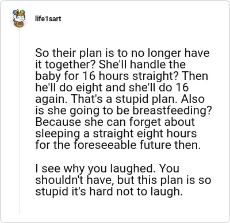The width and height of the screenshot is (230, 223).
Task: Click the line 'I see why you laughed. You'
Action: click(108, 168)
